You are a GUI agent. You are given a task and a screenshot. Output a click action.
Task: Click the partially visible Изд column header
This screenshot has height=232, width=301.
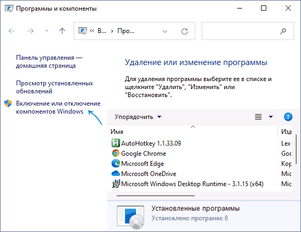point(286,132)
